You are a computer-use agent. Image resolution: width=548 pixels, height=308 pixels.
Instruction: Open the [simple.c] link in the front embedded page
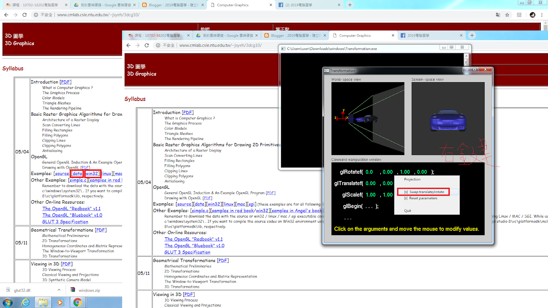(x=200, y=210)
